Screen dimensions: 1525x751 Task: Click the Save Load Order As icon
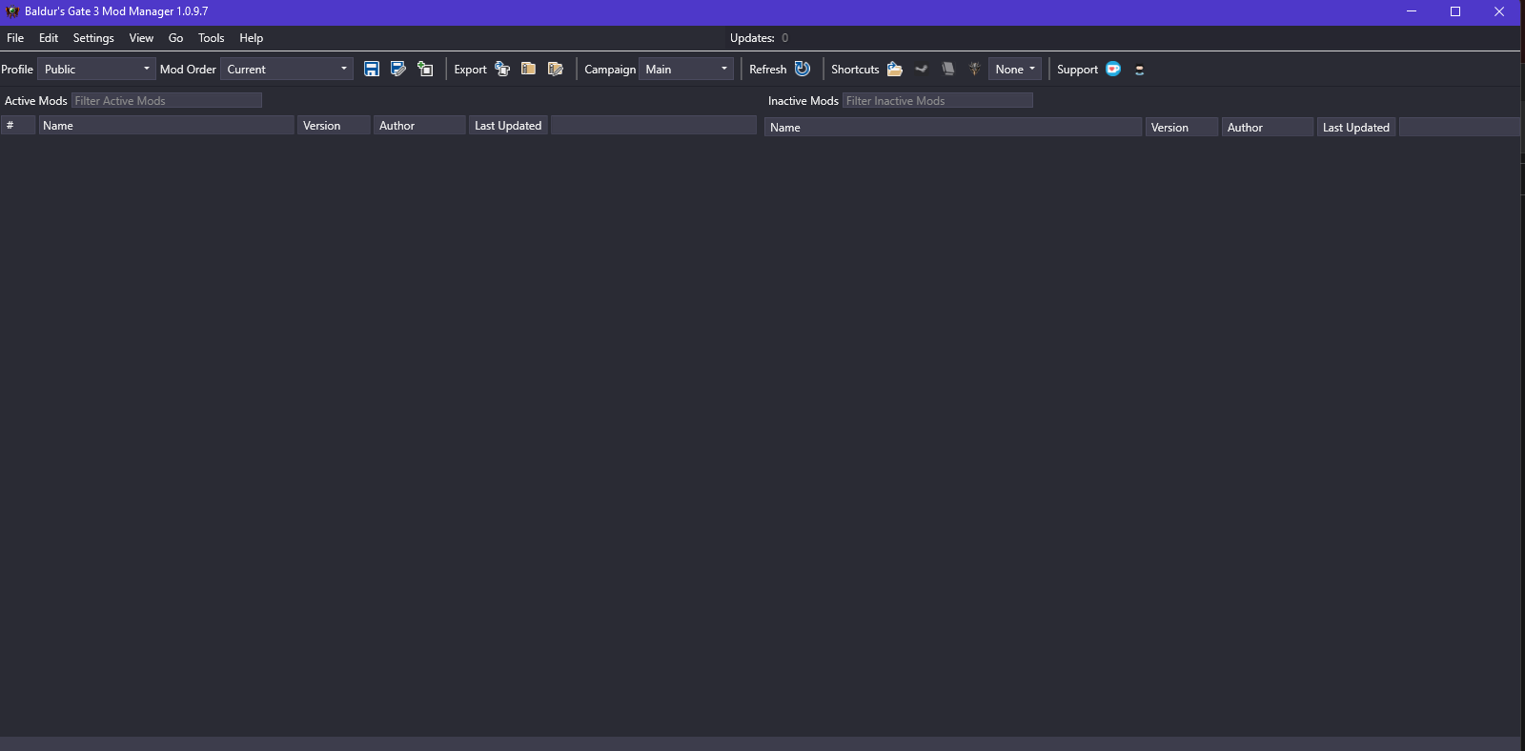click(x=398, y=69)
